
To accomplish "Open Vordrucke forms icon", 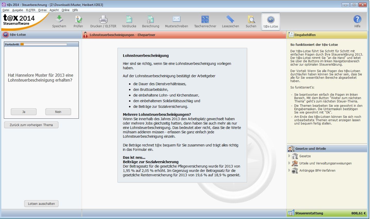I will click(129, 20).
